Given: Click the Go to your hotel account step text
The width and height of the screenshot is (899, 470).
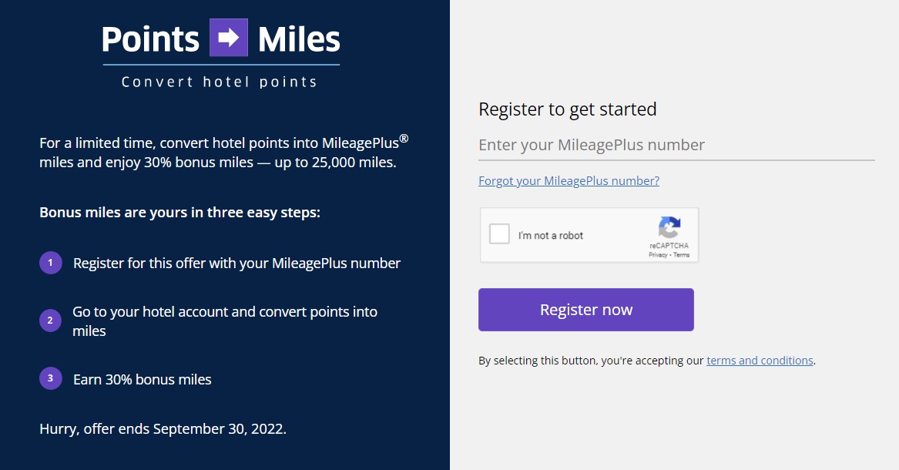Looking at the screenshot, I should [x=225, y=321].
